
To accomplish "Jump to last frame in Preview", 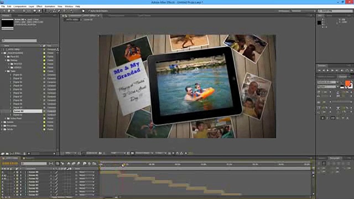I will (337, 70).
